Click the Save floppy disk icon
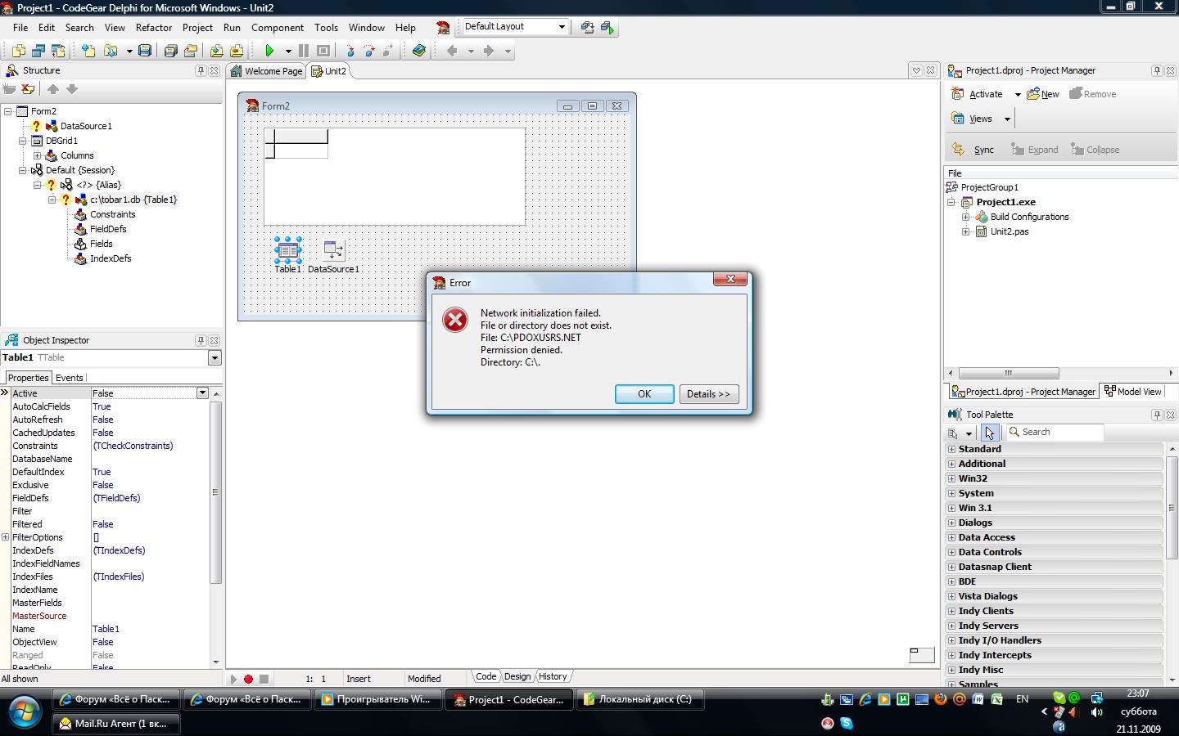 pos(145,51)
